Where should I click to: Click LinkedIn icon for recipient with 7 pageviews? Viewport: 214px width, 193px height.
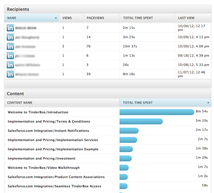10,28
